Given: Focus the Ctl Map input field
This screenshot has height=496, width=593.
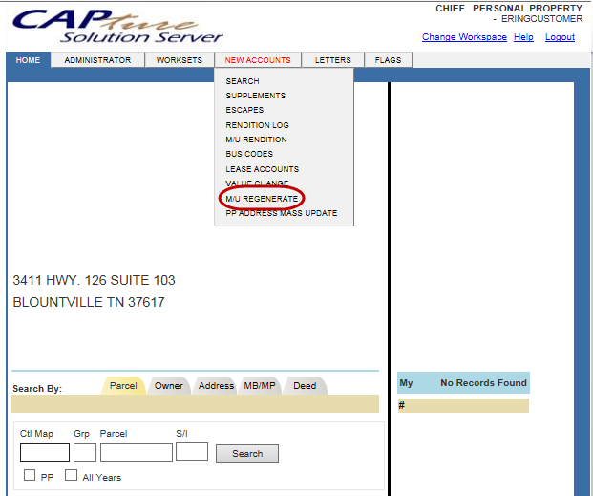Looking at the screenshot, I should [45, 452].
